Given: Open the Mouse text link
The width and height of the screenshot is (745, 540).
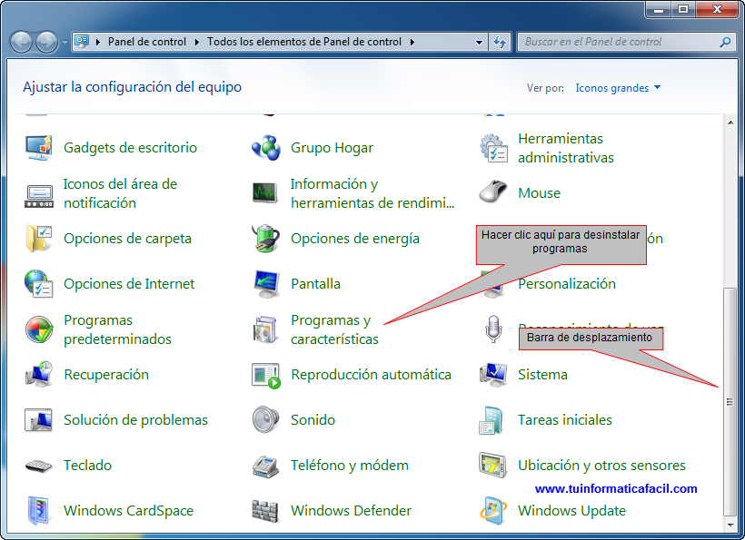Looking at the screenshot, I should pos(540,193).
